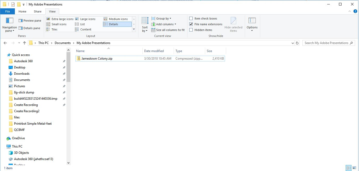Viewport: 359px width, 171px height.
Task: Switch layout to Large icons
Action: [85, 19]
